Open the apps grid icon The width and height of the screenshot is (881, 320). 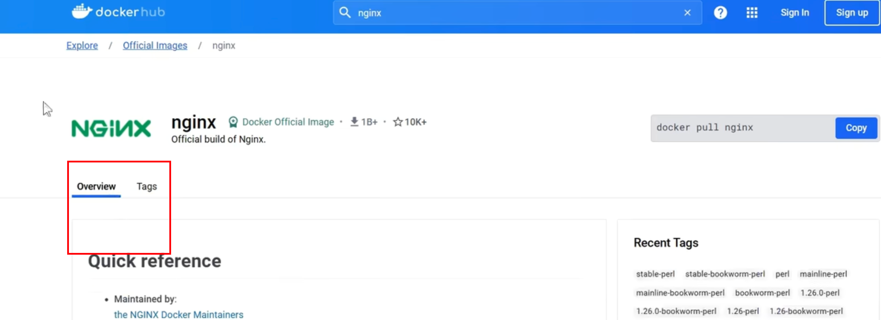[x=752, y=13]
